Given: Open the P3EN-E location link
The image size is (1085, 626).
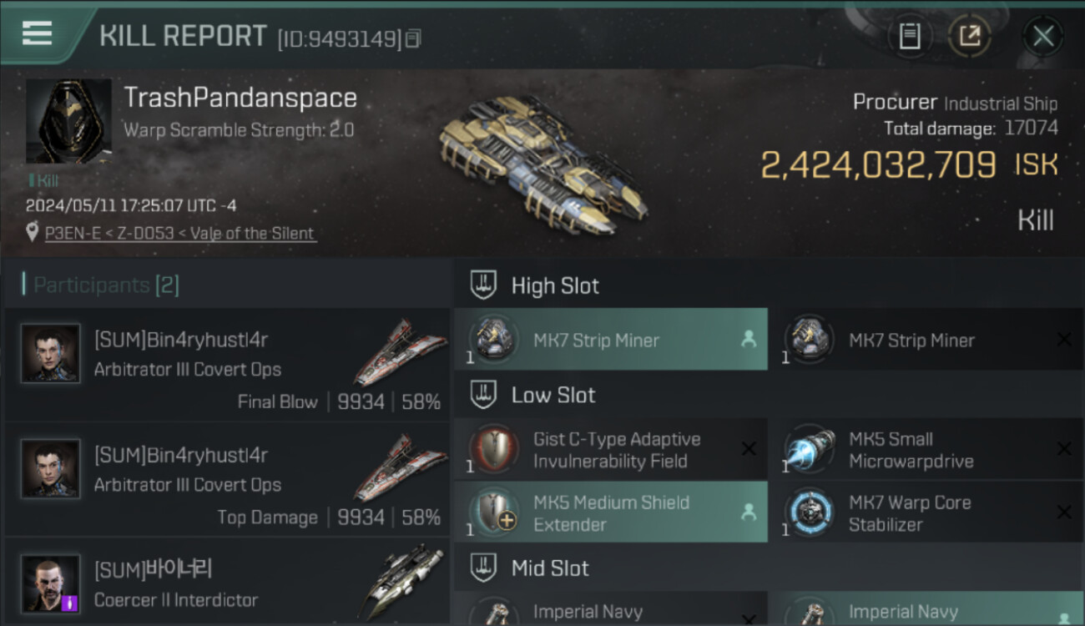Looking at the screenshot, I should click(180, 234).
